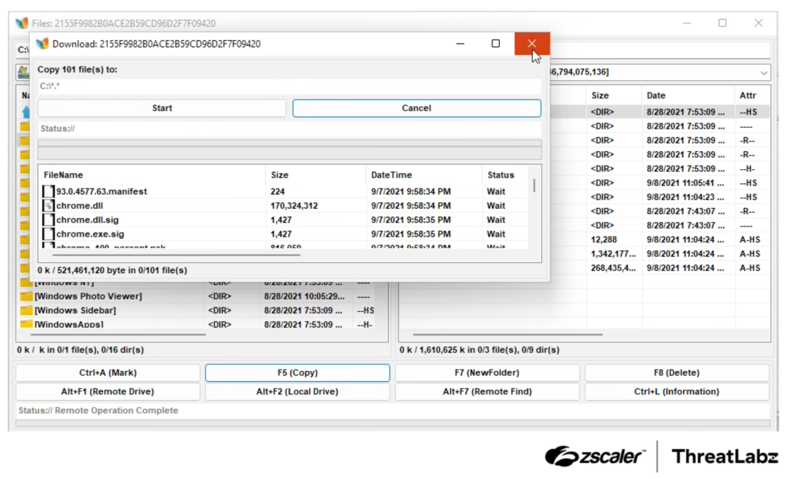789x479 pixels.
Task: Click the download list vertical scrollbar
Action: point(535,185)
